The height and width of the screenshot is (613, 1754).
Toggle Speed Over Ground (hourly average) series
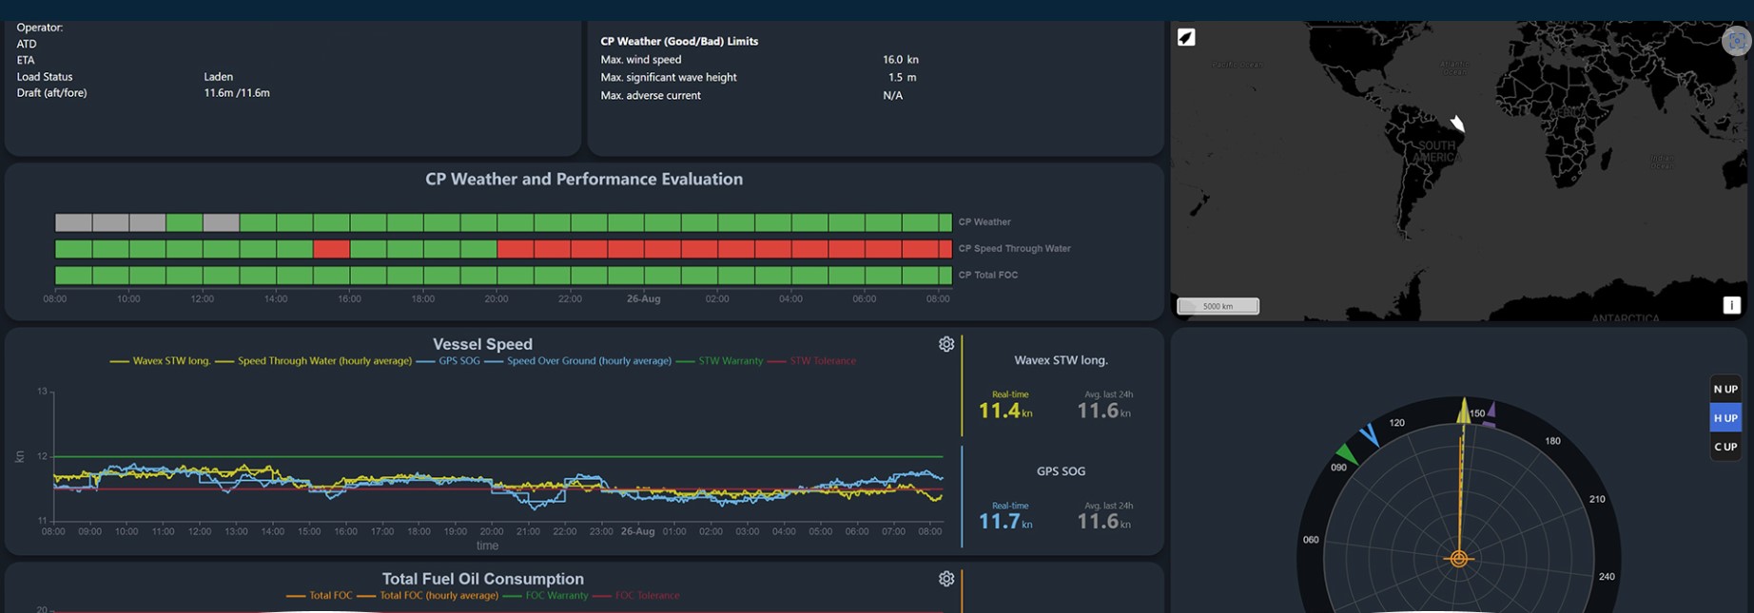[x=578, y=361]
